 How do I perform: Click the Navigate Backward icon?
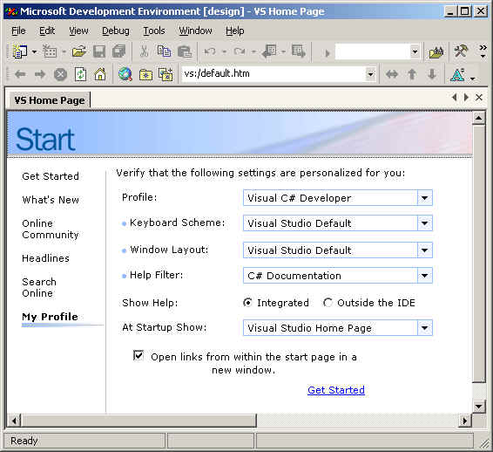coord(269,51)
